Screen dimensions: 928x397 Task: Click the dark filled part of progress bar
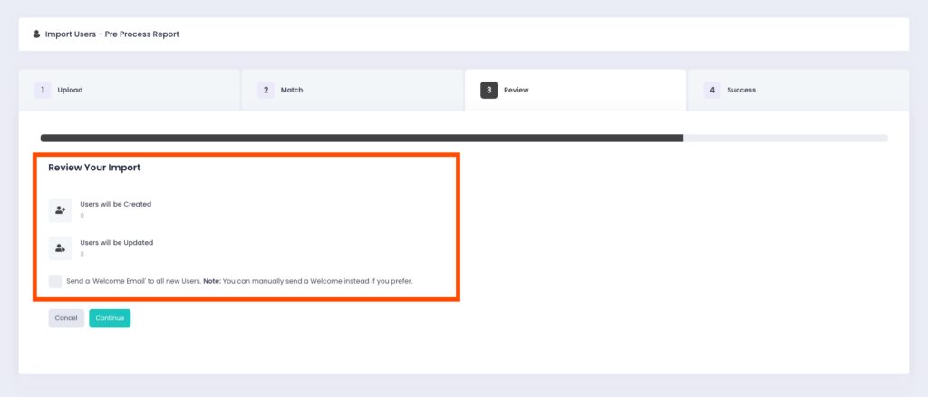click(x=362, y=138)
